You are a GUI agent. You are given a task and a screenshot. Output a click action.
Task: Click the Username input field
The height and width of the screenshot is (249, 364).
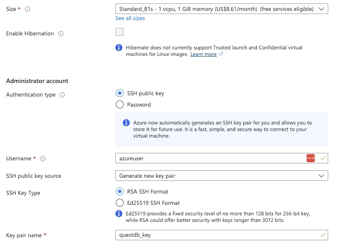tap(210, 158)
